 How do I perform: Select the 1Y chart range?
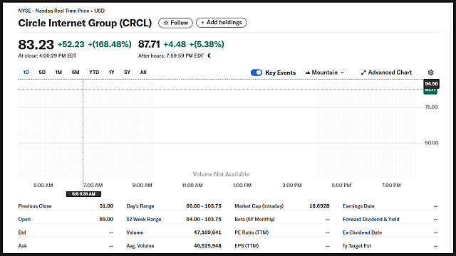(x=112, y=73)
